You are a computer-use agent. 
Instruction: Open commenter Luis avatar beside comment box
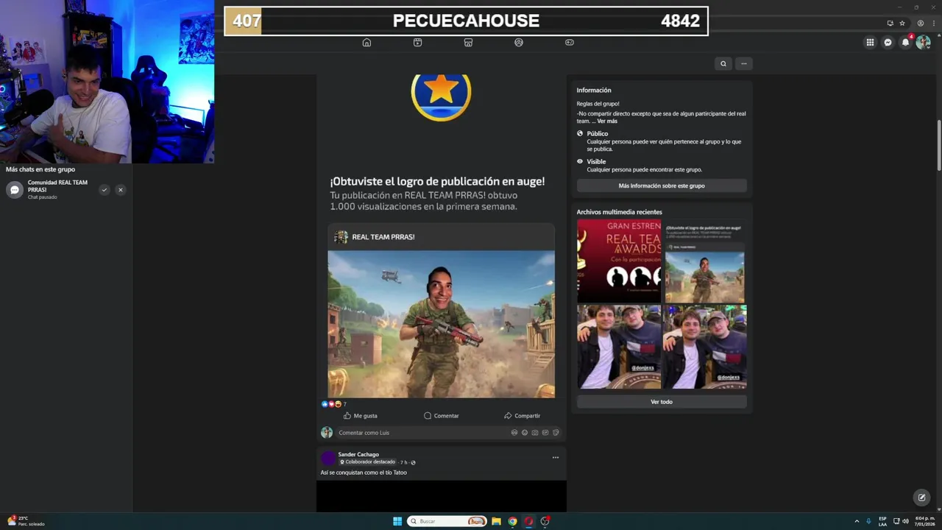(x=327, y=433)
